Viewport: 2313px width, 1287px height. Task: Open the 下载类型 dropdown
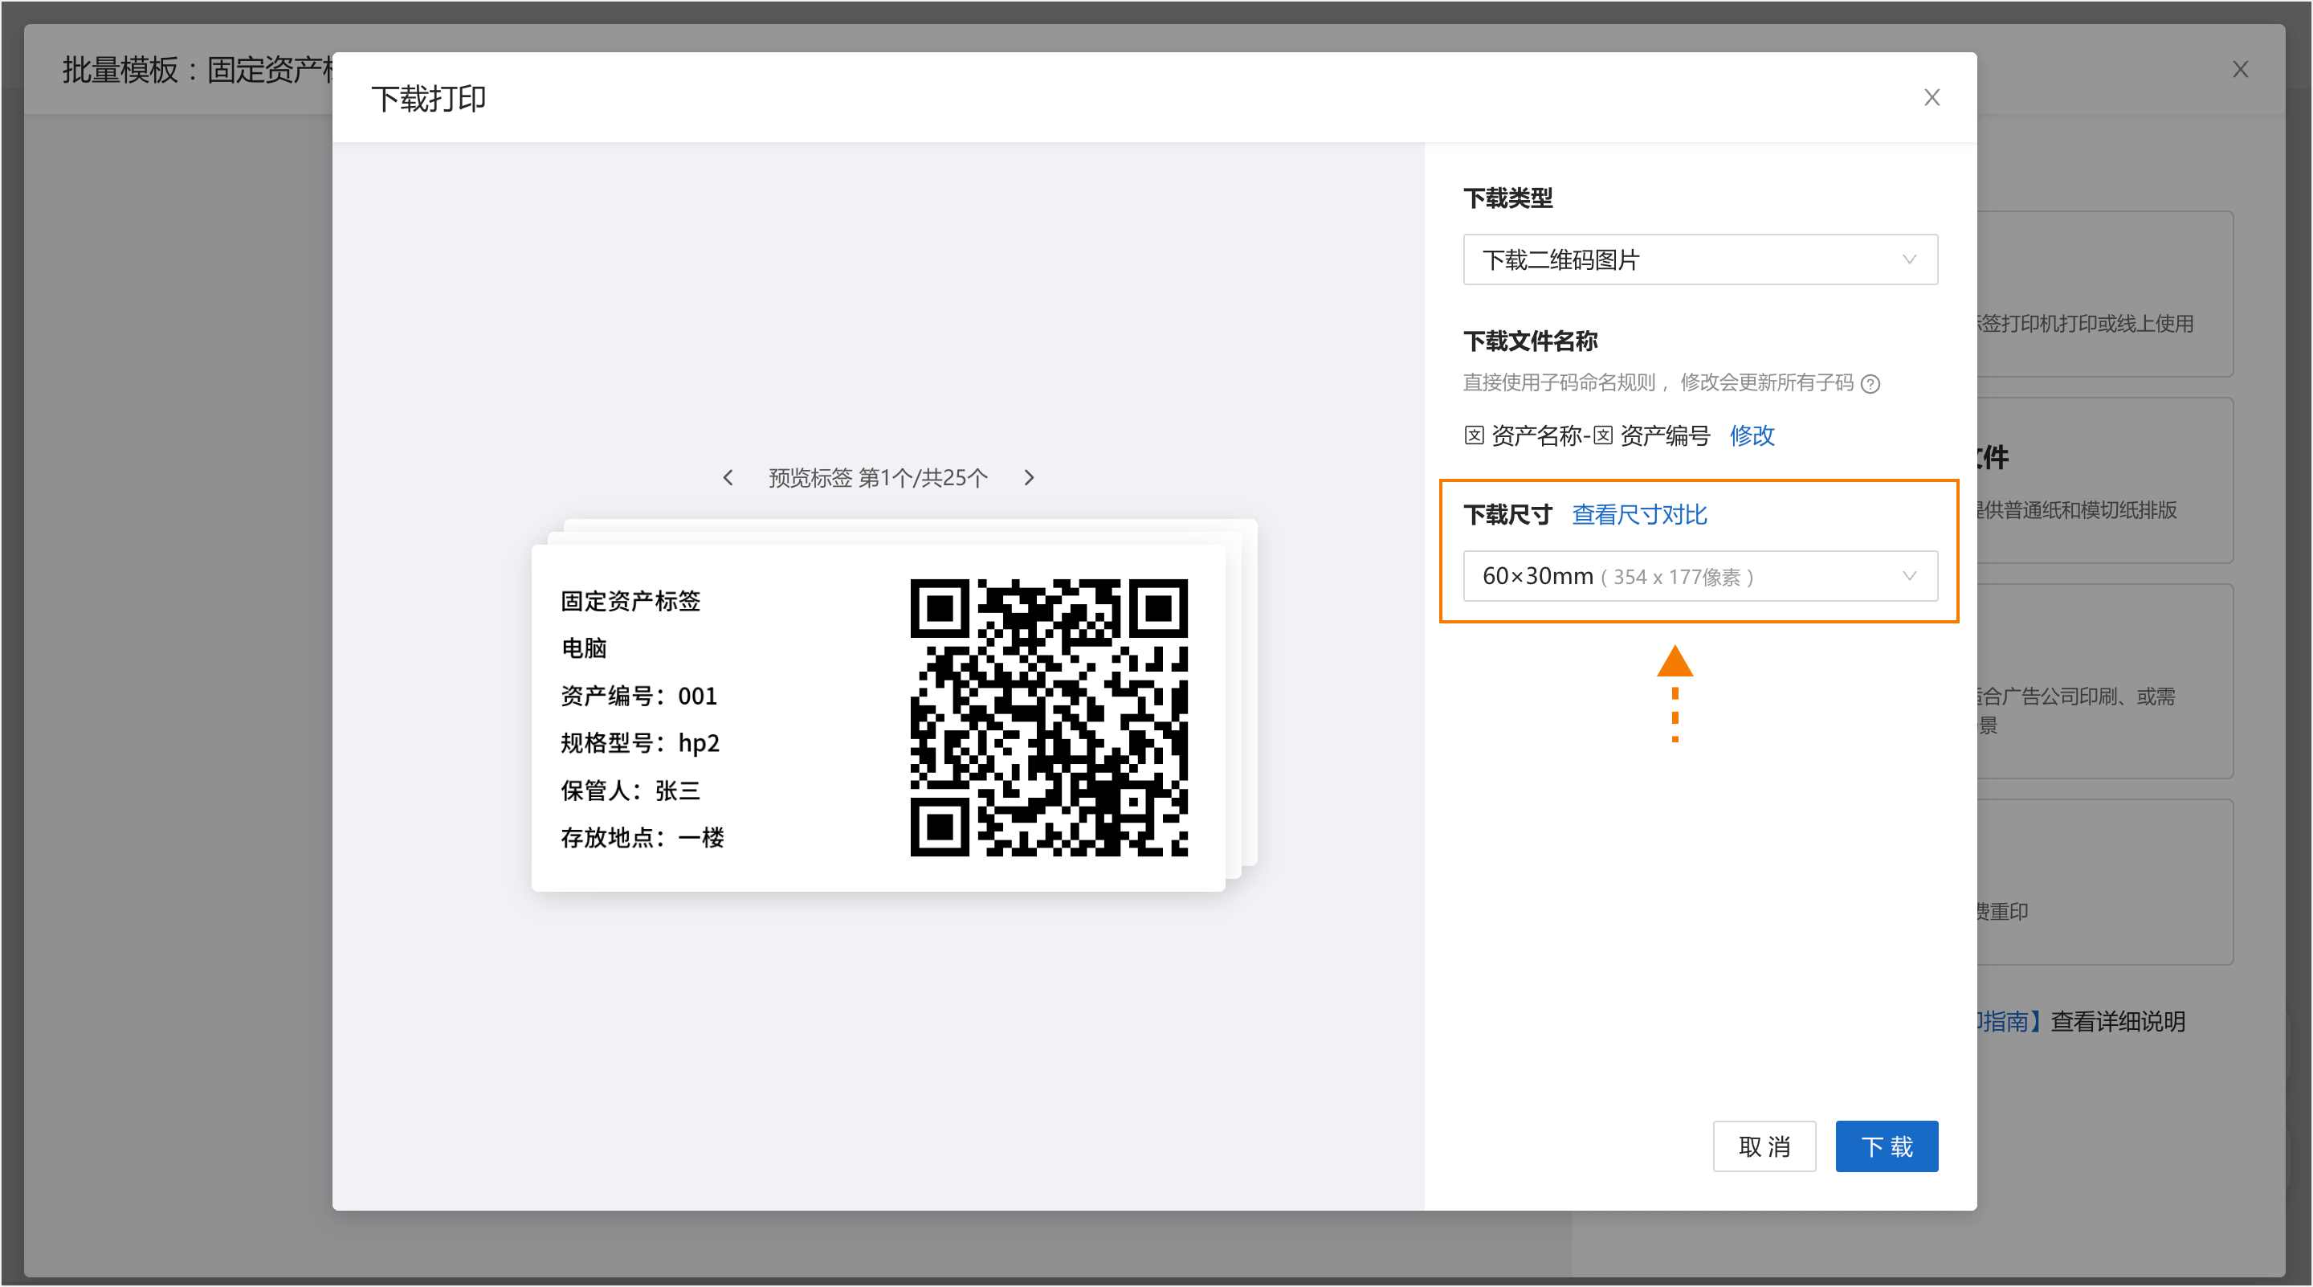pyautogui.click(x=1699, y=259)
